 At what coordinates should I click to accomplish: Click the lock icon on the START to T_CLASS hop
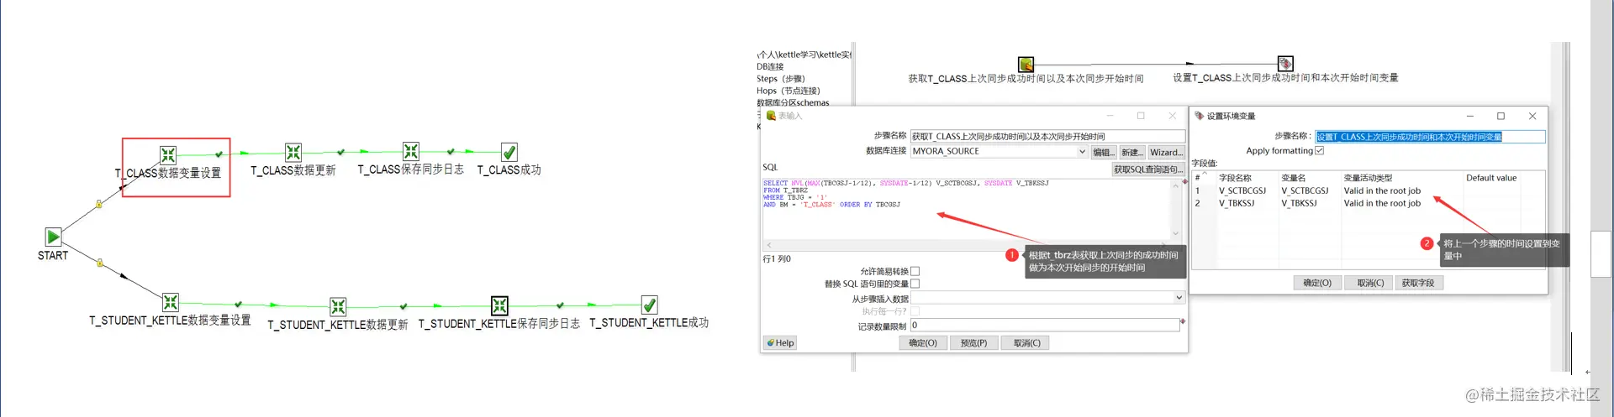(x=99, y=204)
